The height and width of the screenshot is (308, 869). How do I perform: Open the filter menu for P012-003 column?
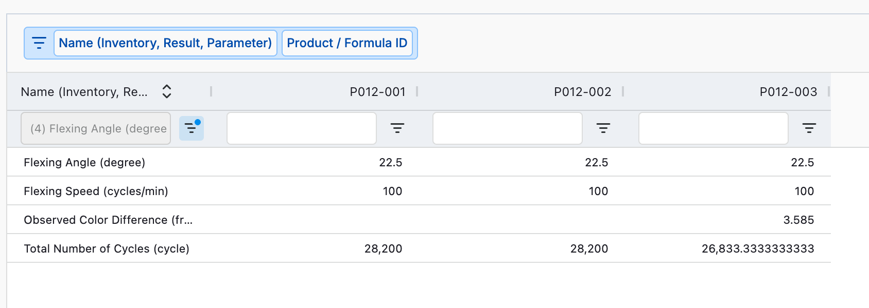point(809,128)
